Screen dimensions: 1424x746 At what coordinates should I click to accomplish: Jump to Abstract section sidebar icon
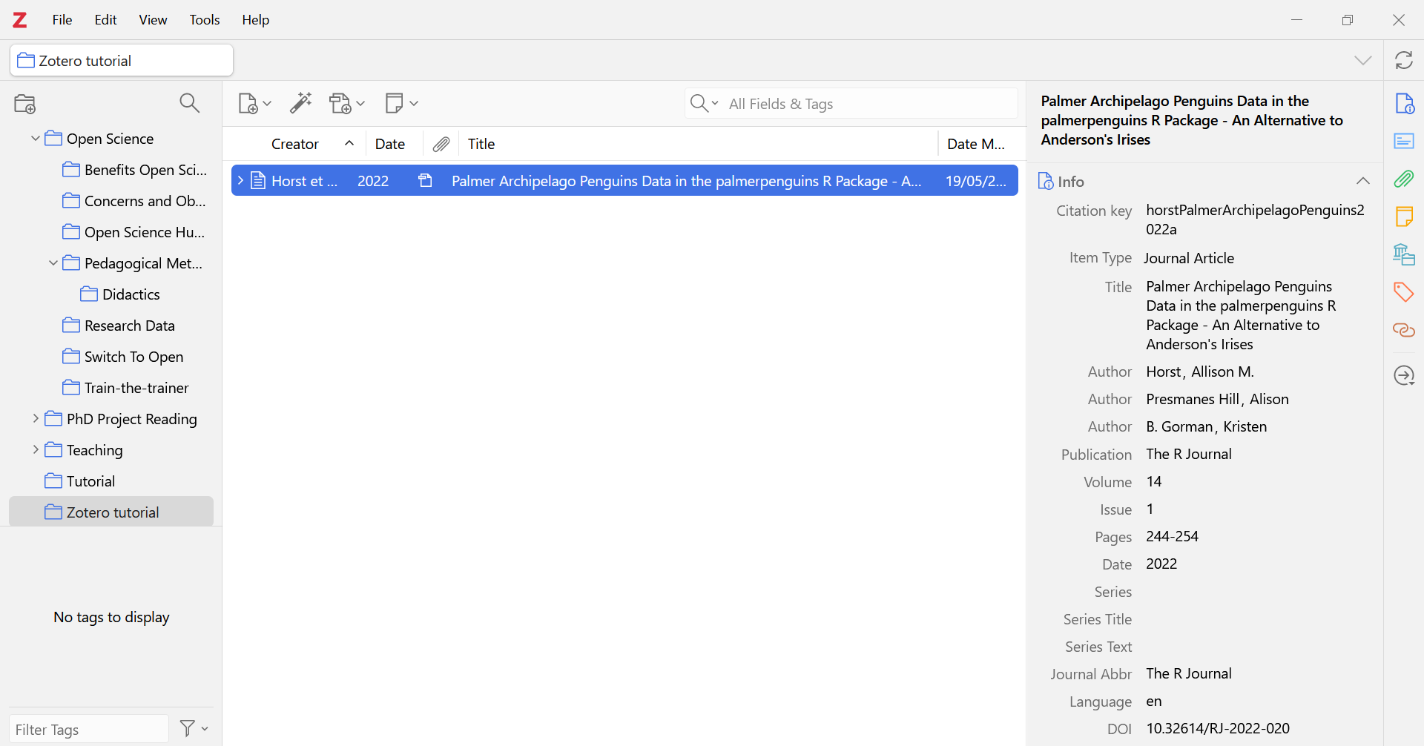point(1404,141)
